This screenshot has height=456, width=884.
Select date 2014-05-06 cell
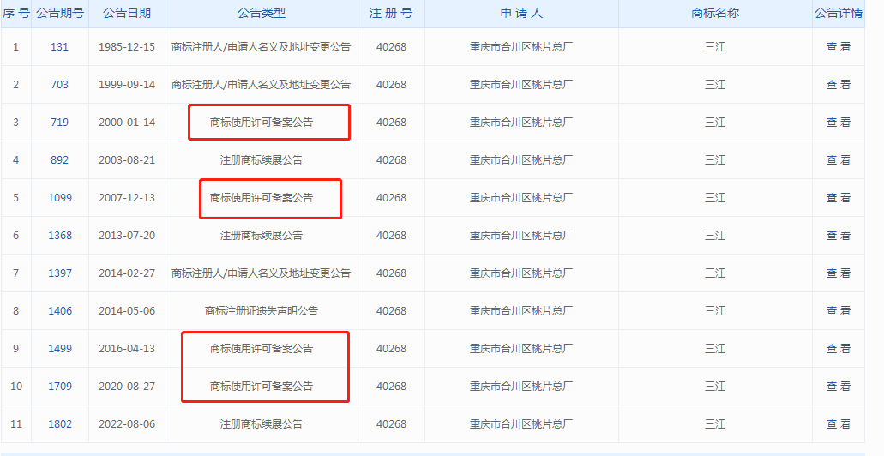(127, 310)
